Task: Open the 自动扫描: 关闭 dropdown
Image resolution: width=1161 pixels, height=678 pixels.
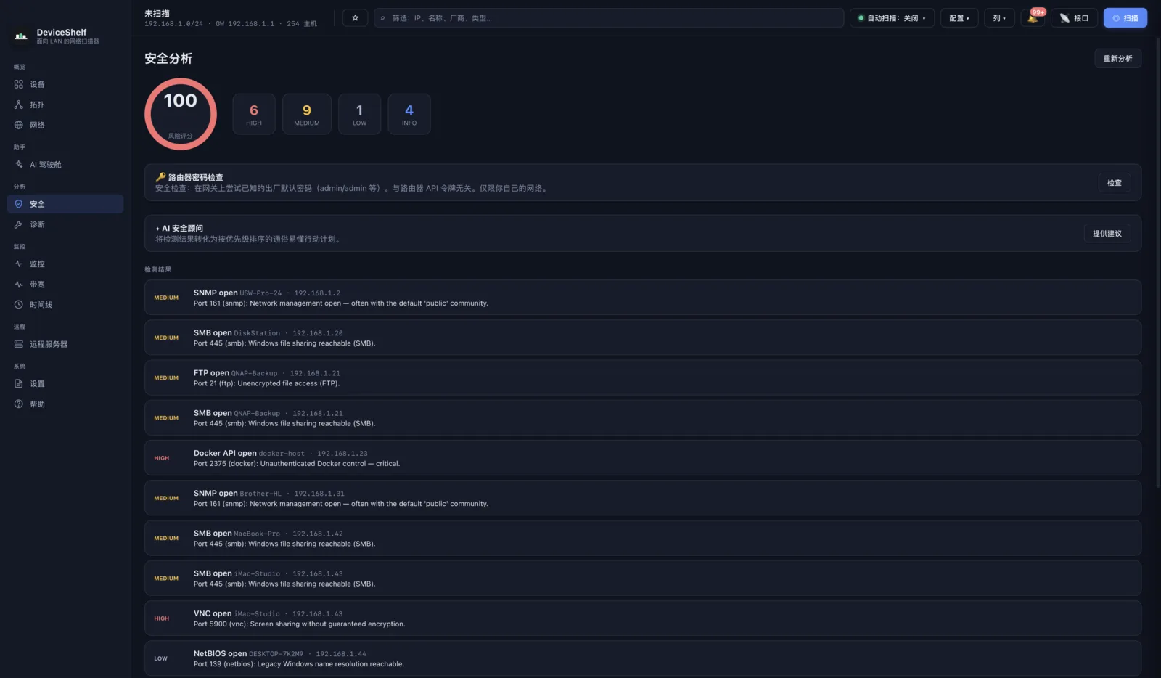Action: click(x=892, y=18)
